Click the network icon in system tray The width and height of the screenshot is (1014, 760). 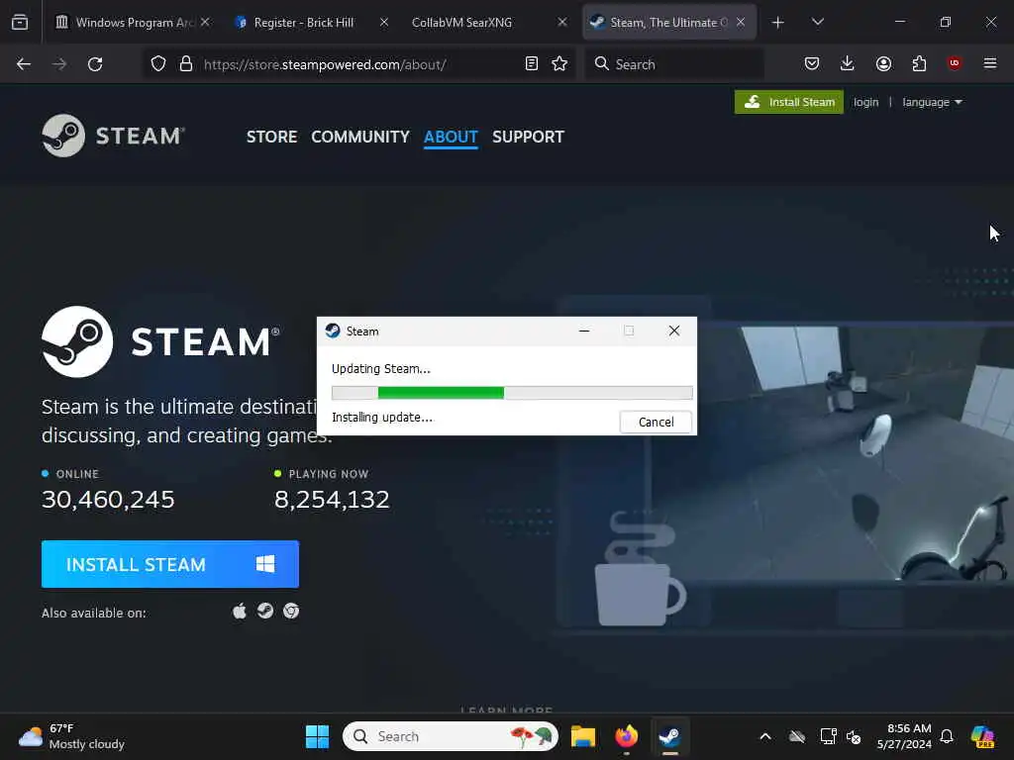click(828, 736)
